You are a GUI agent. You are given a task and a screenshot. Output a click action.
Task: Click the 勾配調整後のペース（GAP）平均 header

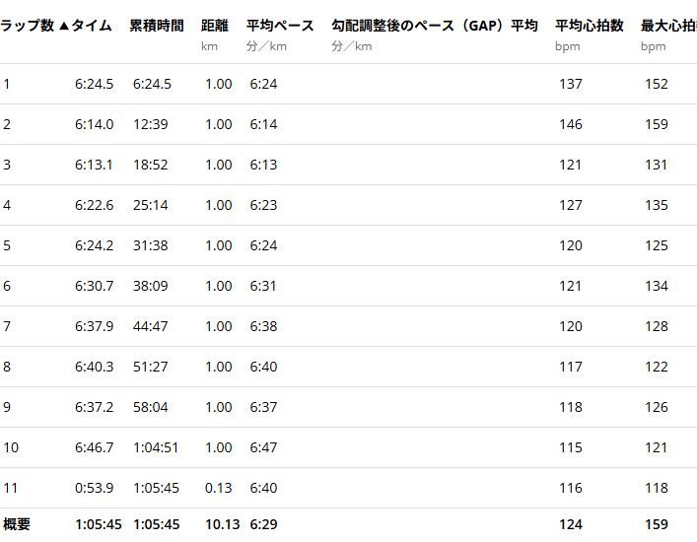click(435, 26)
